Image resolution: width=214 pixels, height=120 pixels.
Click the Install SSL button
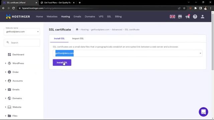[x=62, y=62]
